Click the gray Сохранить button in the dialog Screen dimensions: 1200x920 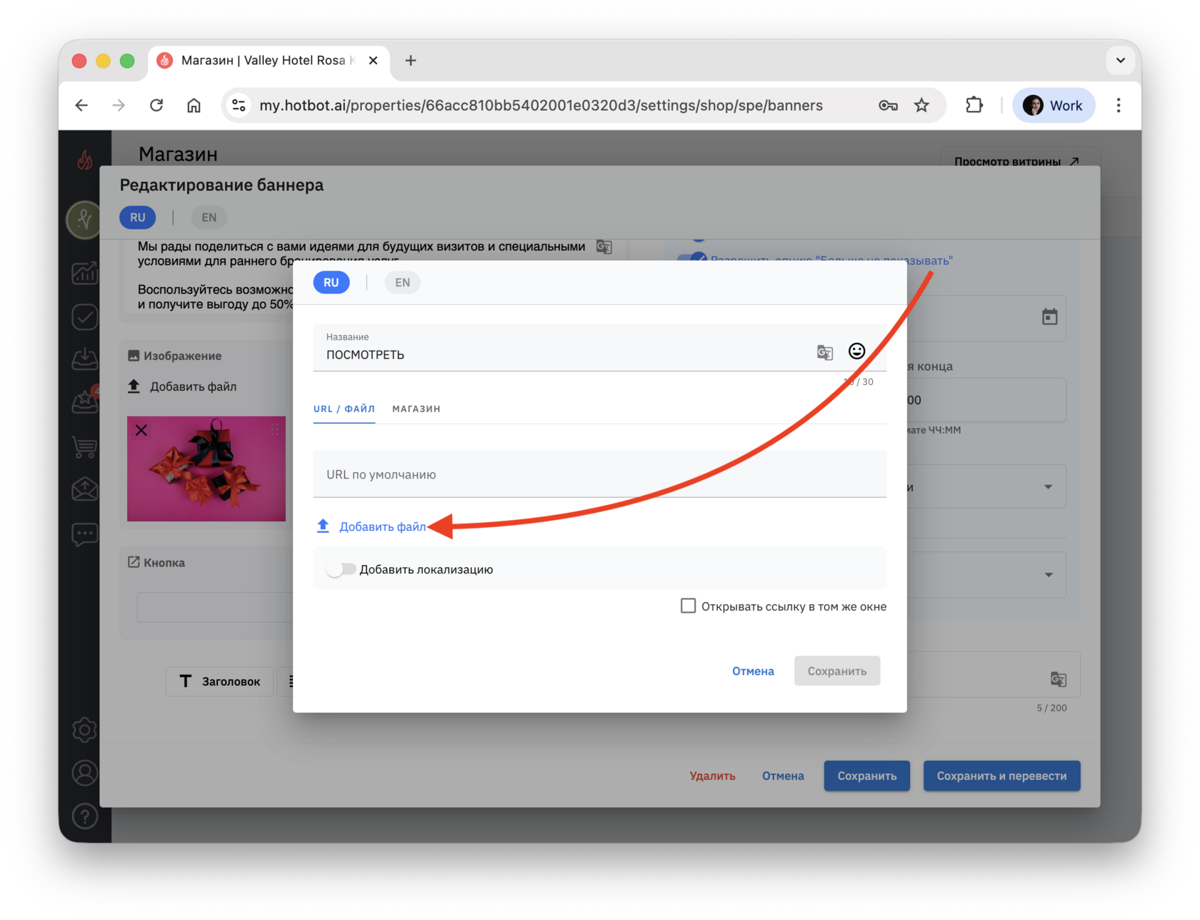(x=836, y=671)
